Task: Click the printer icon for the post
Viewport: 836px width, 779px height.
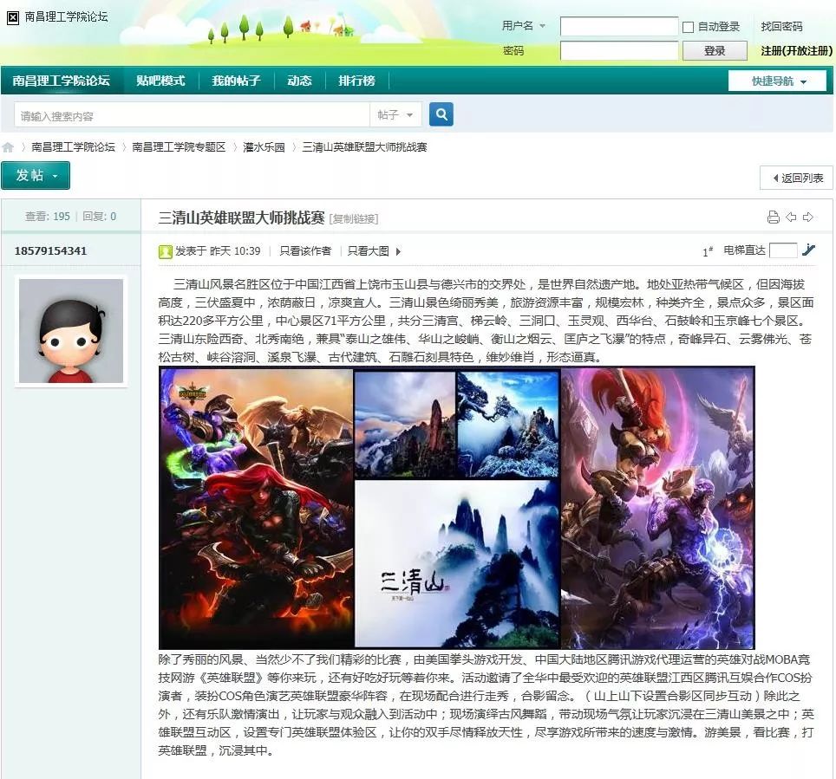Action: coord(773,217)
